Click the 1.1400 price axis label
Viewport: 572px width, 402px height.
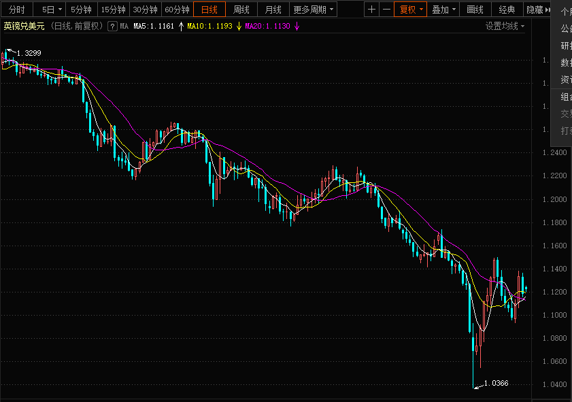click(x=555, y=269)
